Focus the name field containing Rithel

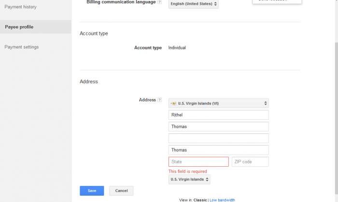click(x=218, y=115)
